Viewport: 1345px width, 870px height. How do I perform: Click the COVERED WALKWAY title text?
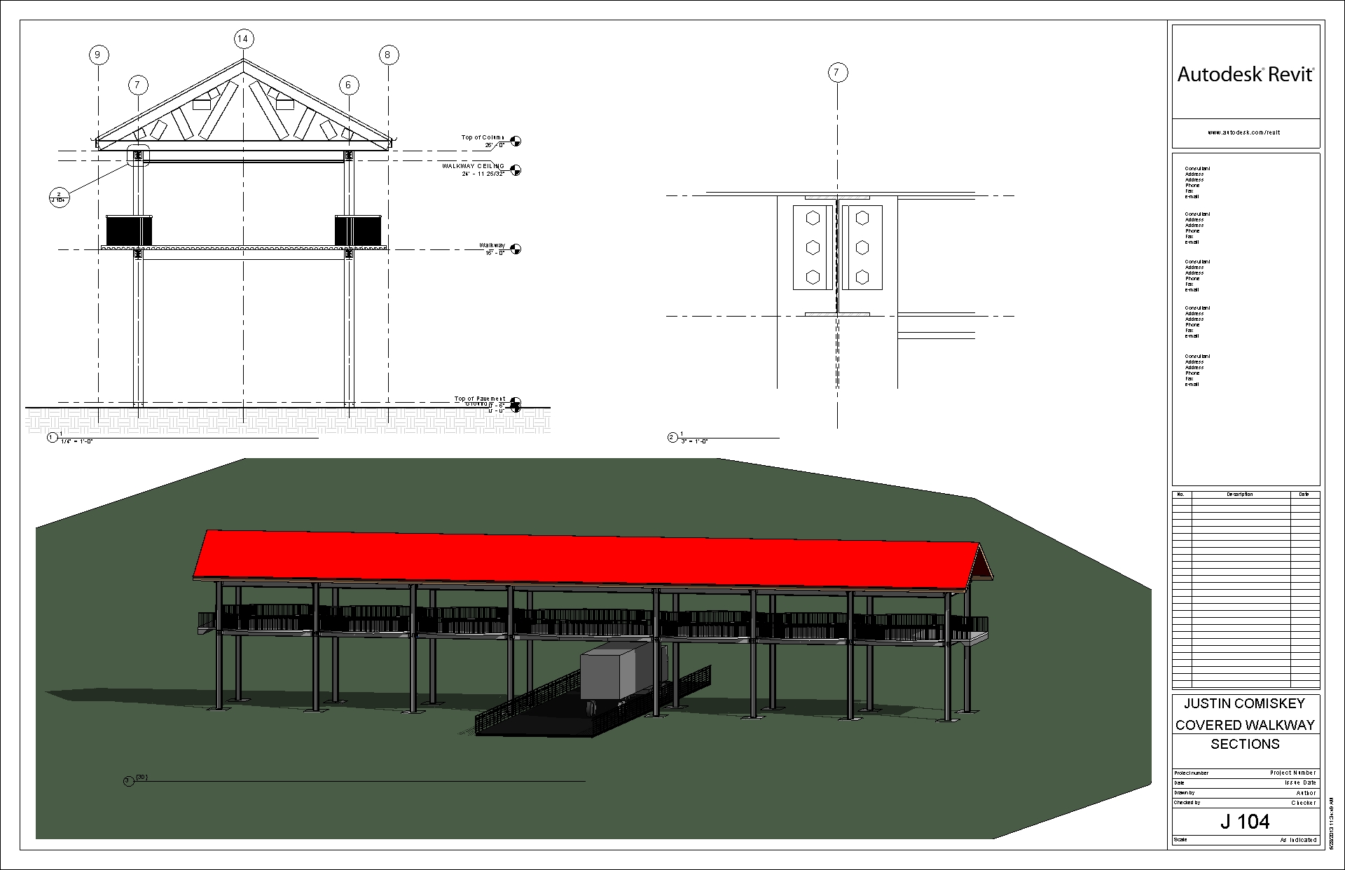click(x=1245, y=725)
